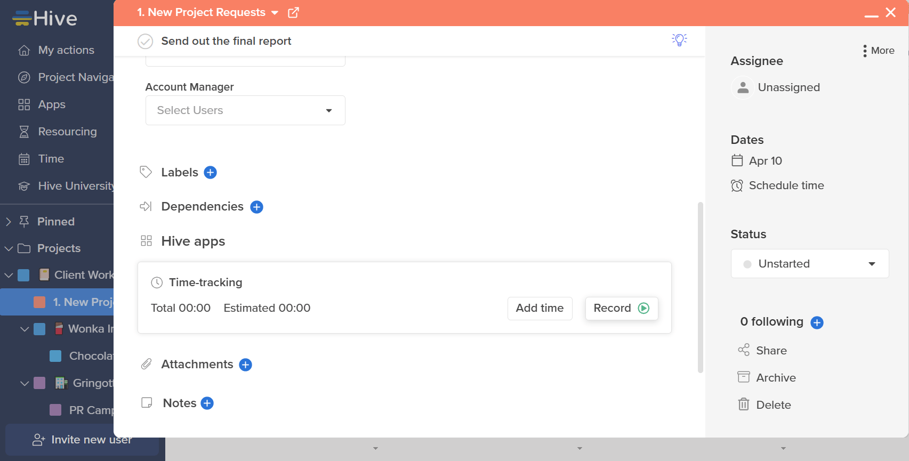Viewport: 909px width, 461px height.
Task: Click the action title text field
Action: tap(226, 41)
